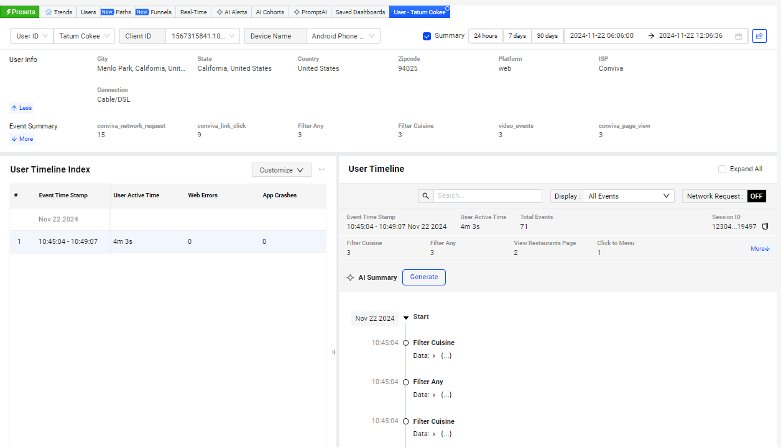The width and height of the screenshot is (781, 448).
Task: Click the resize arrows icon beside Customize
Action: point(321,169)
